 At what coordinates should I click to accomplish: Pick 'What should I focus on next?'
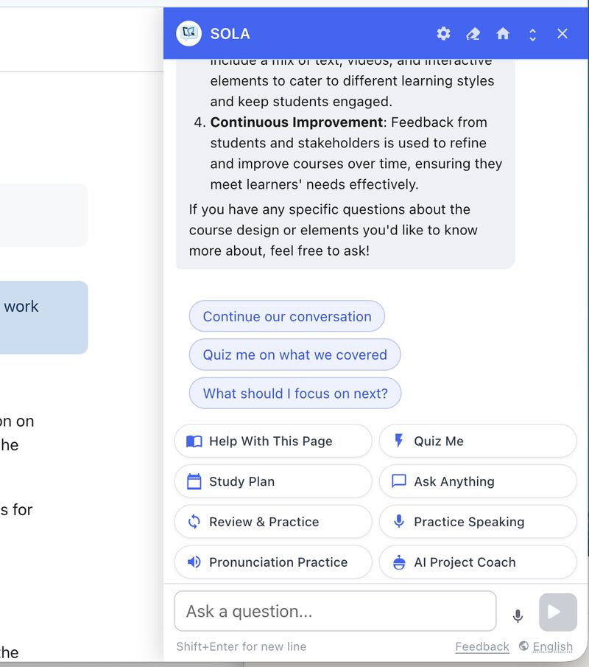tap(295, 394)
